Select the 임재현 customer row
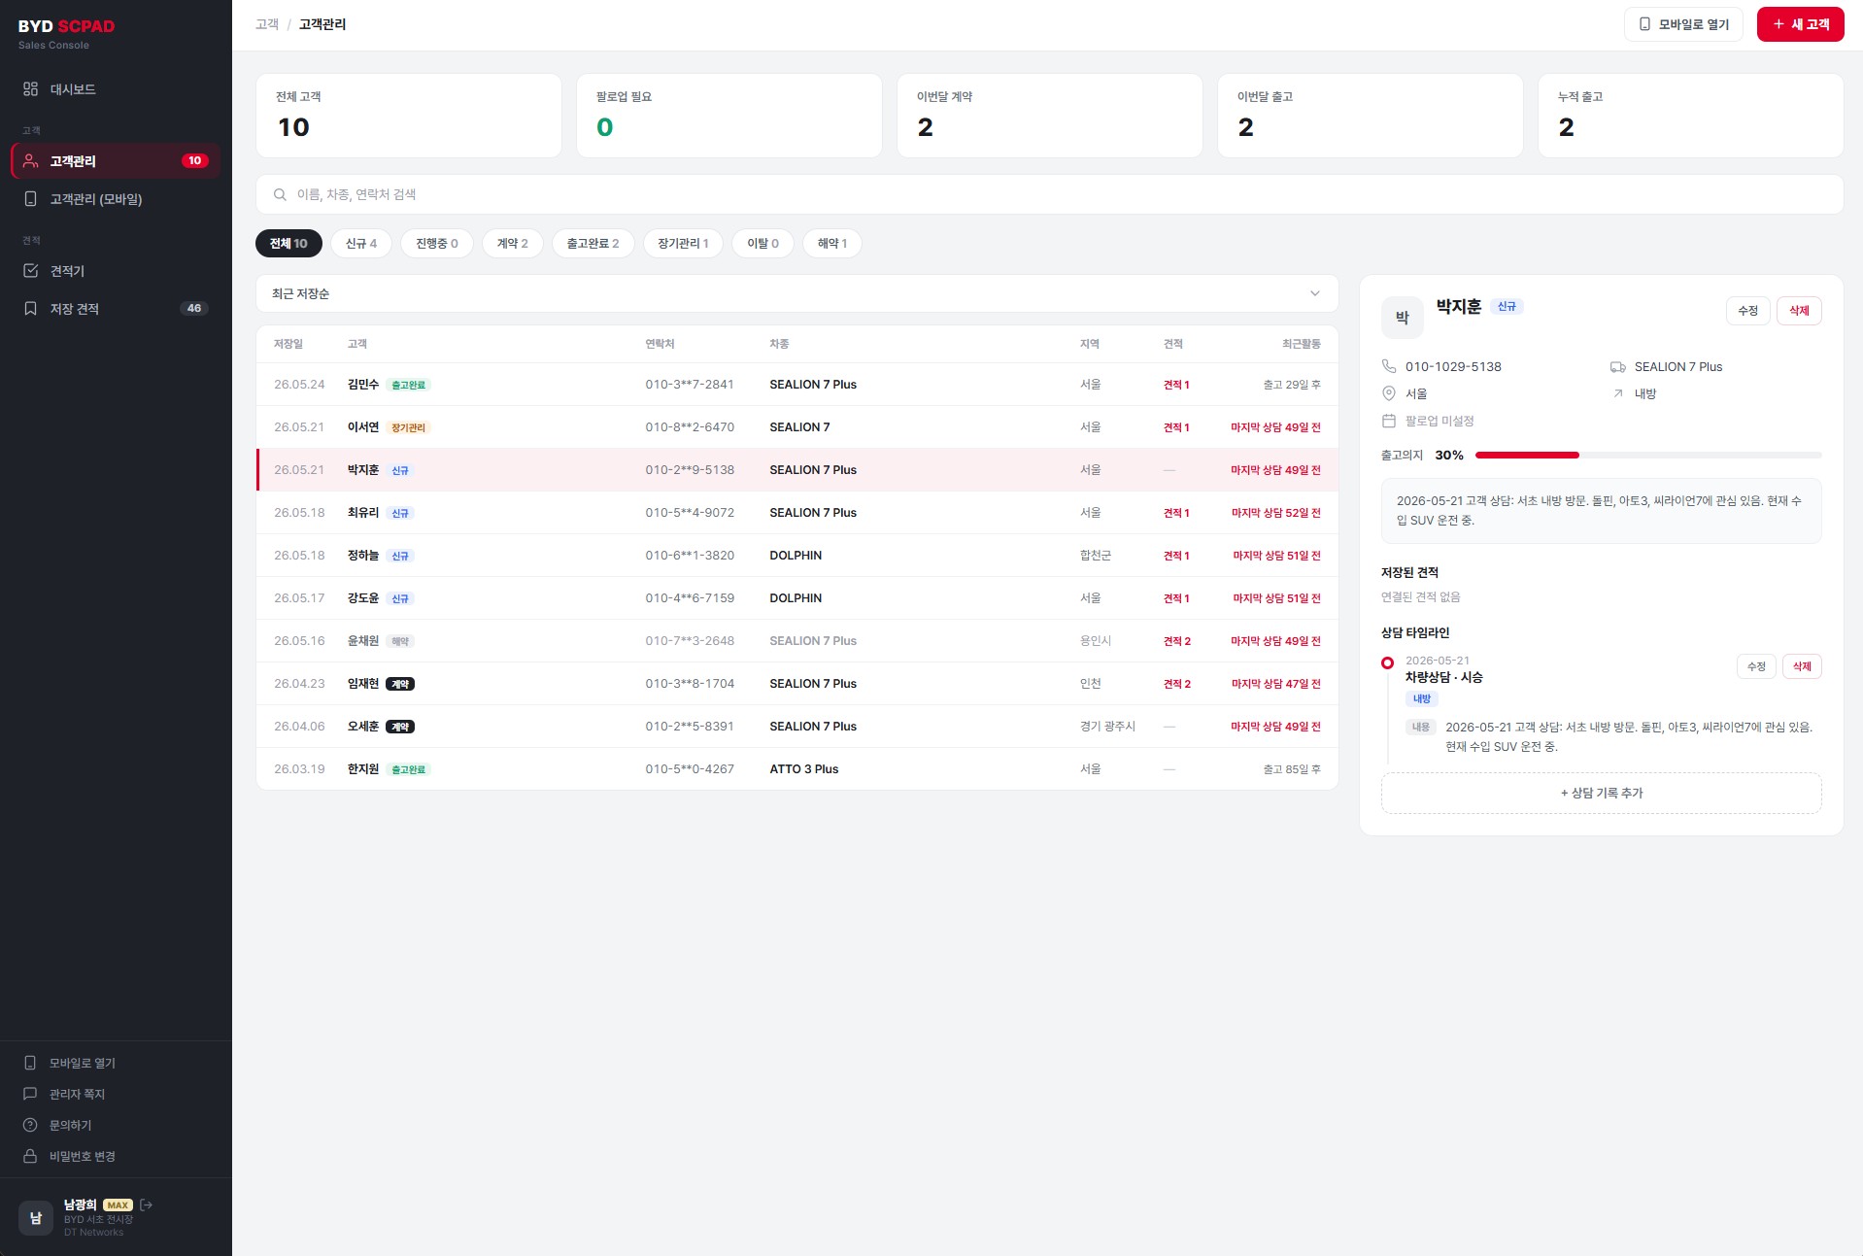 click(x=796, y=684)
